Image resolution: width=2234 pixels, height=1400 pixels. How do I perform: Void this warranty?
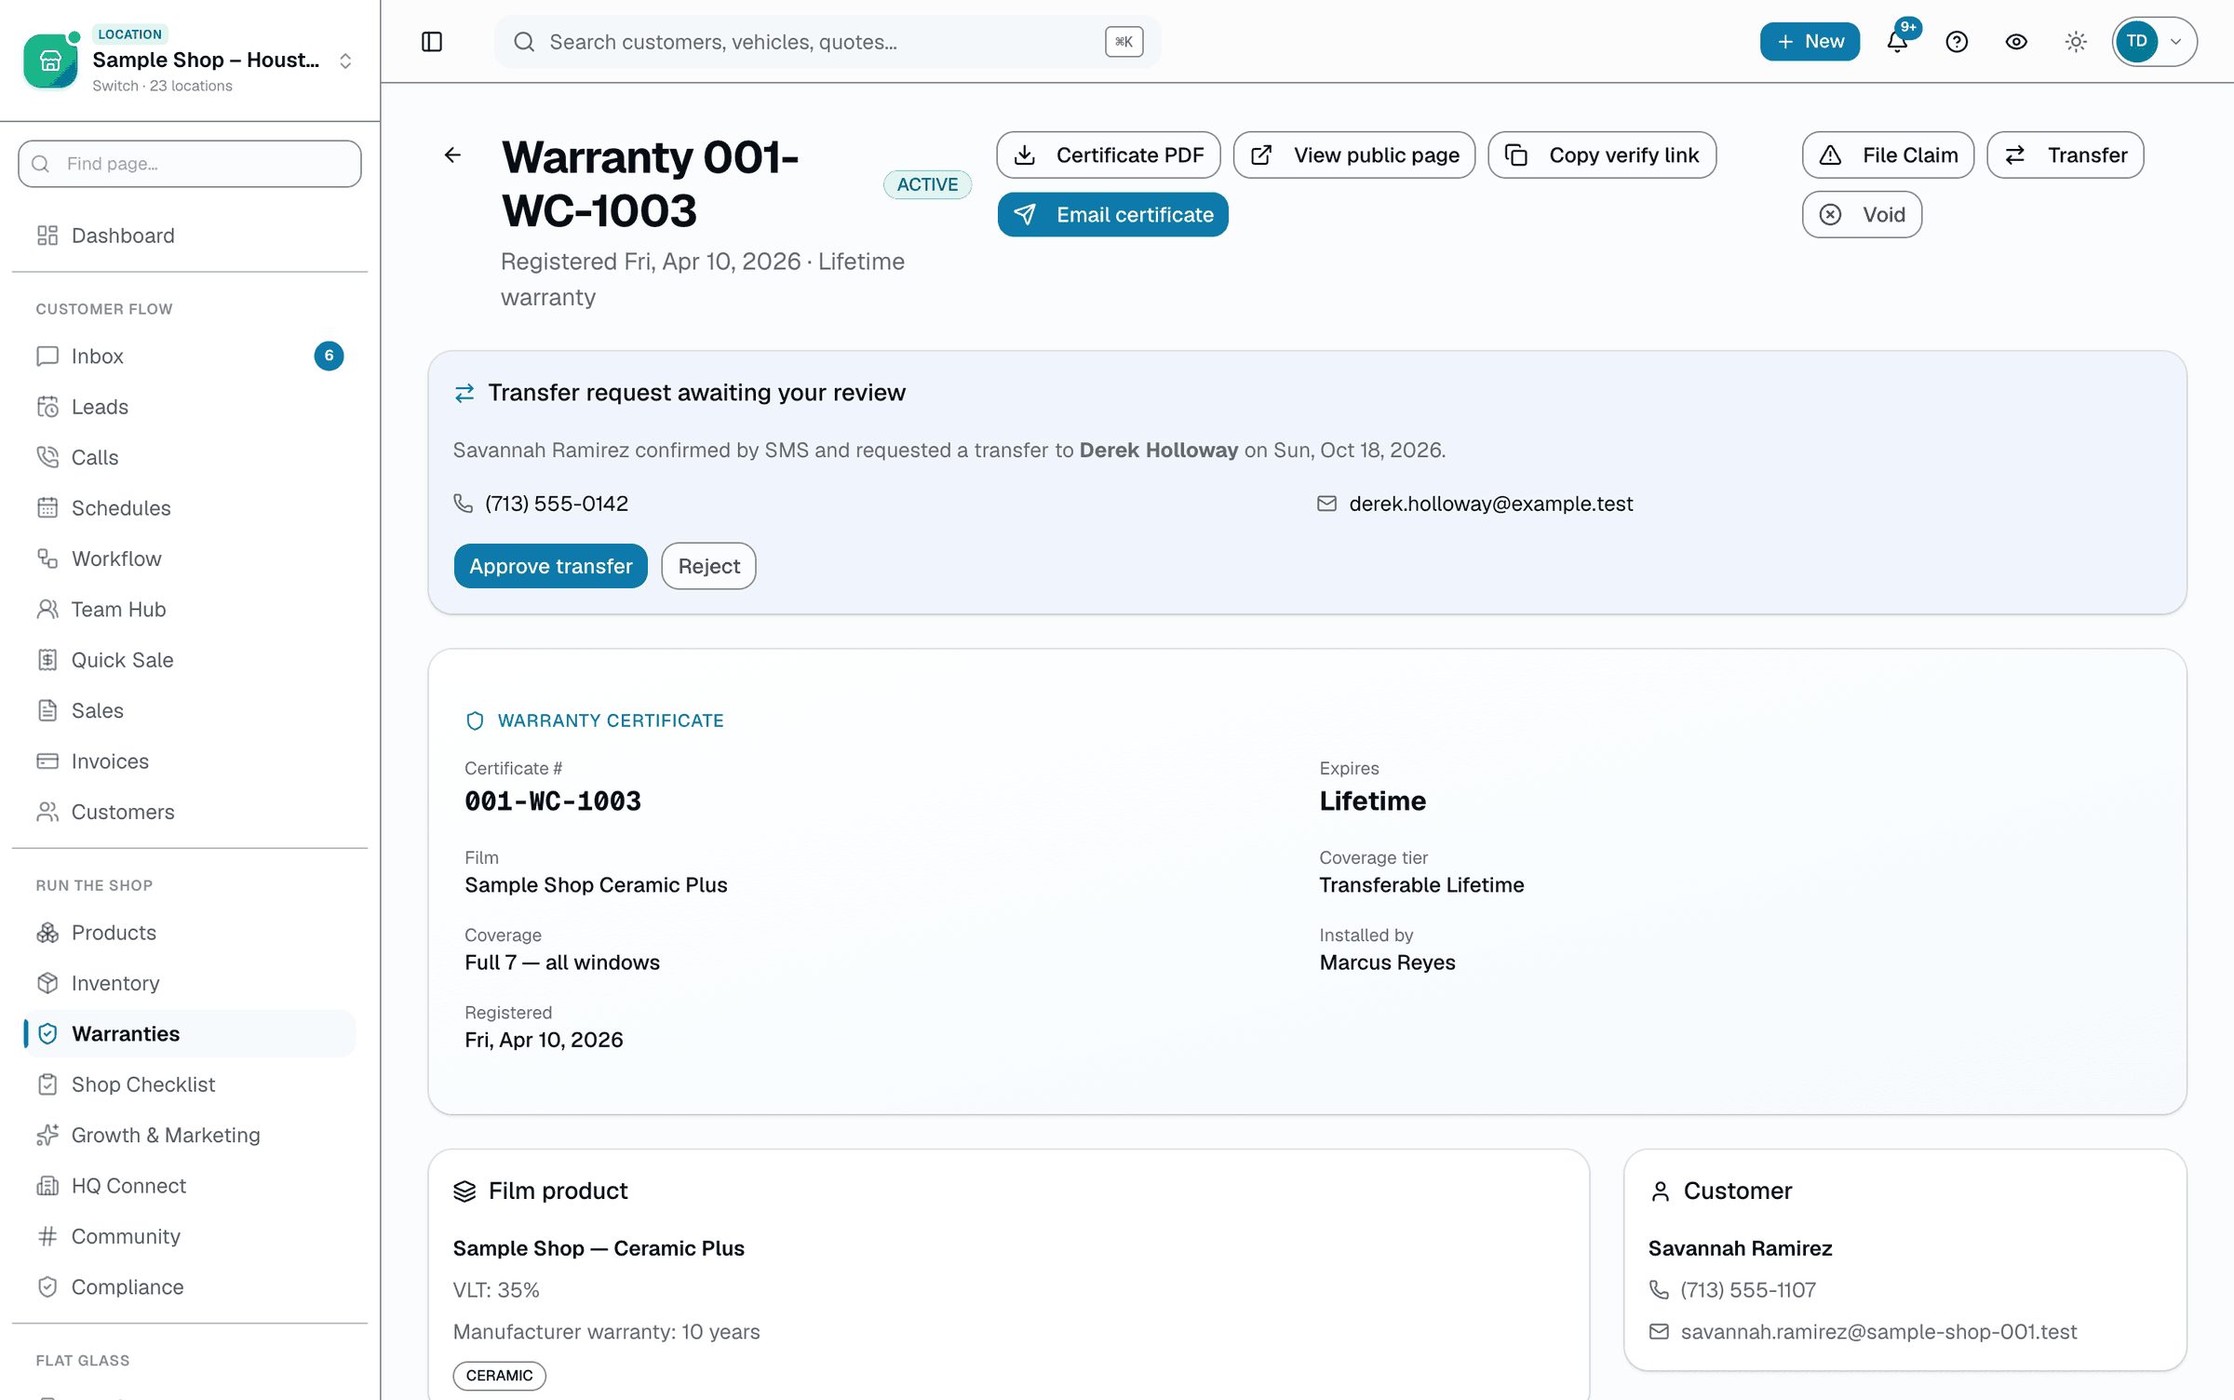pyautogui.click(x=1862, y=214)
